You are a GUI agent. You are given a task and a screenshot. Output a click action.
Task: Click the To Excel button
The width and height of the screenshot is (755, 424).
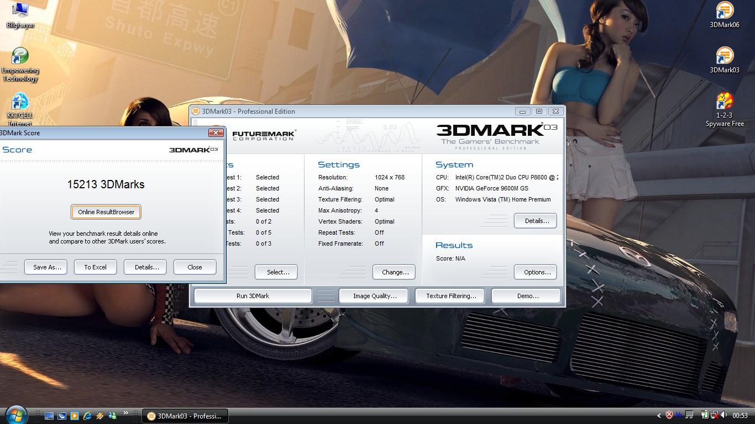[96, 267]
